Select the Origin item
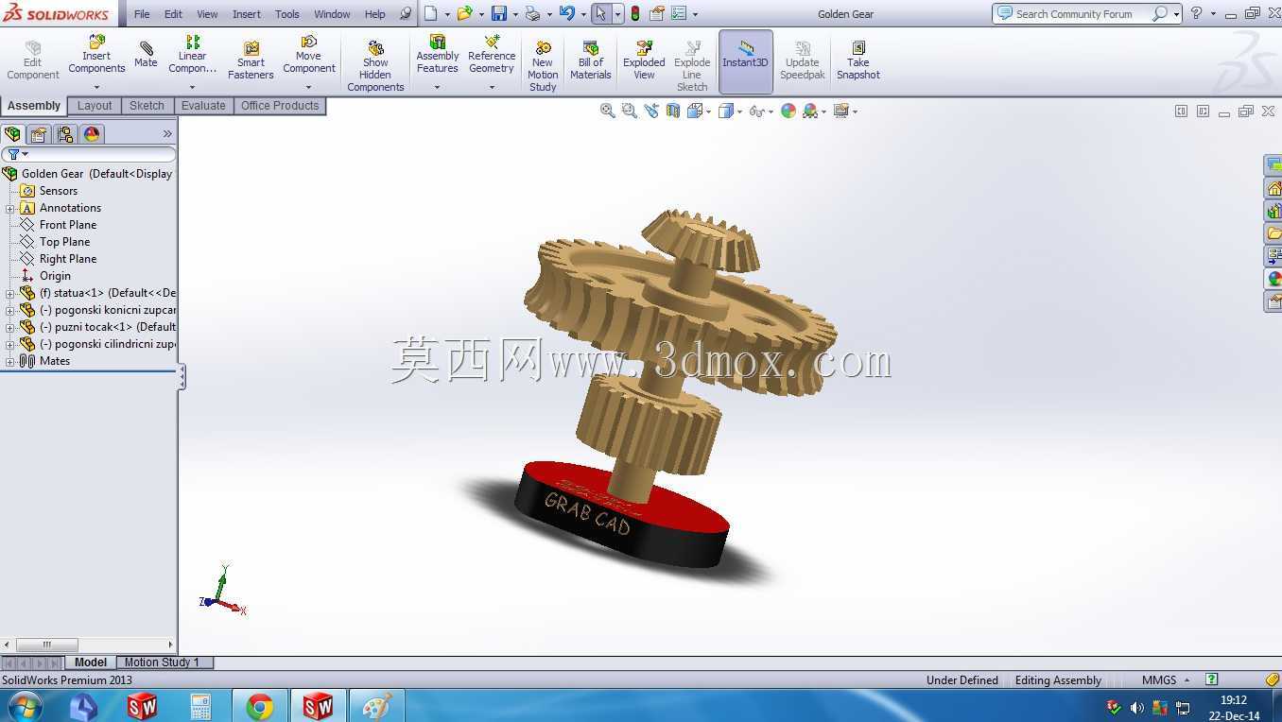 [x=55, y=276]
